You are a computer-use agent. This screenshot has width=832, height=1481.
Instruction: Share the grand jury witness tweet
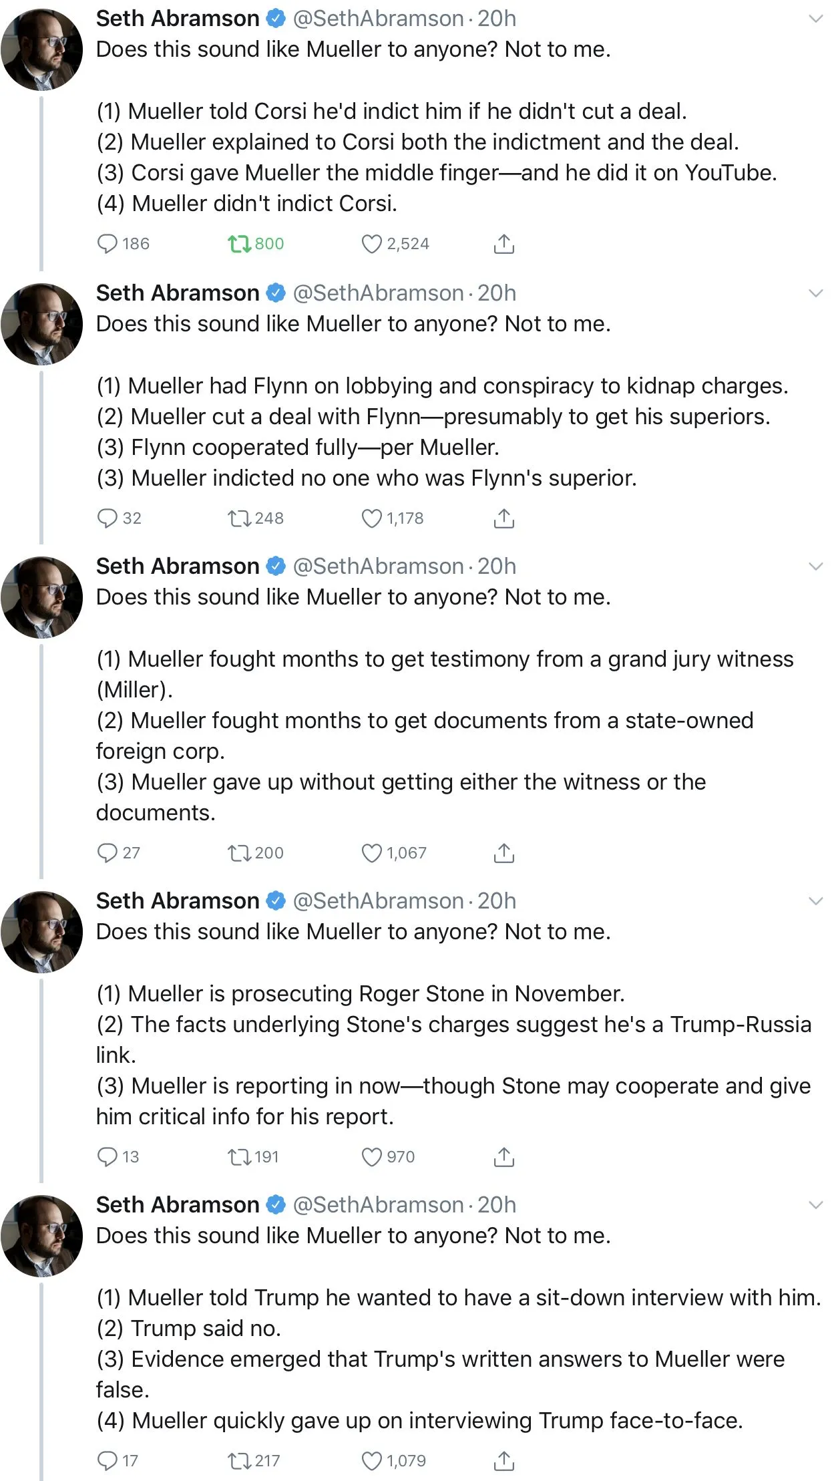(x=503, y=853)
